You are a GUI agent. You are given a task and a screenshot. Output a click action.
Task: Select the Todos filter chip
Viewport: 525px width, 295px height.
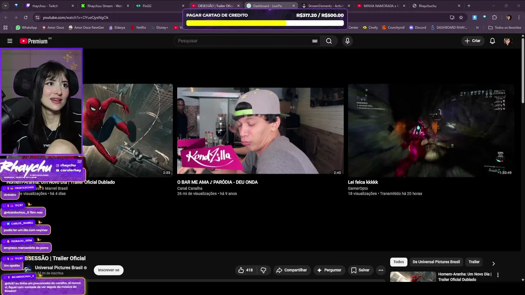[399, 262]
